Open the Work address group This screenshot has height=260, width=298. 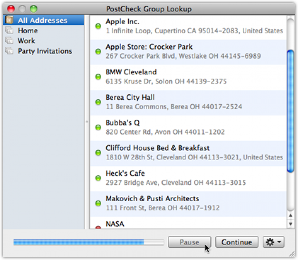[x=26, y=41]
